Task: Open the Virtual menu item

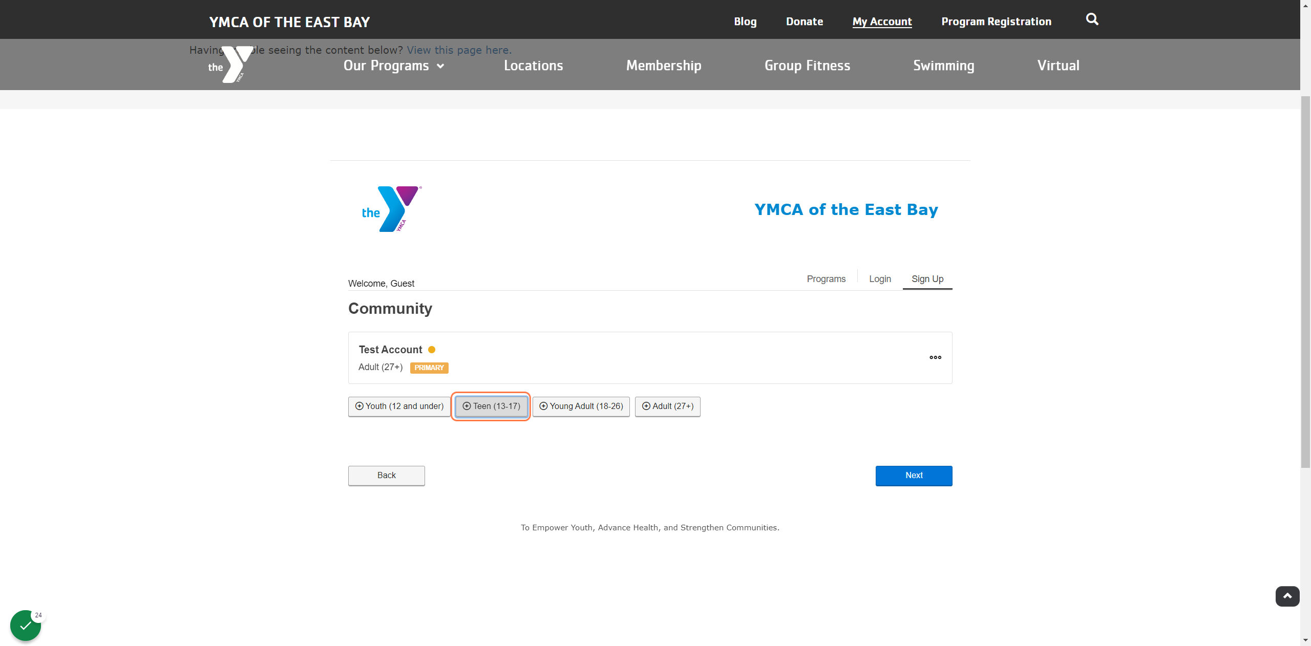Action: tap(1059, 66)
